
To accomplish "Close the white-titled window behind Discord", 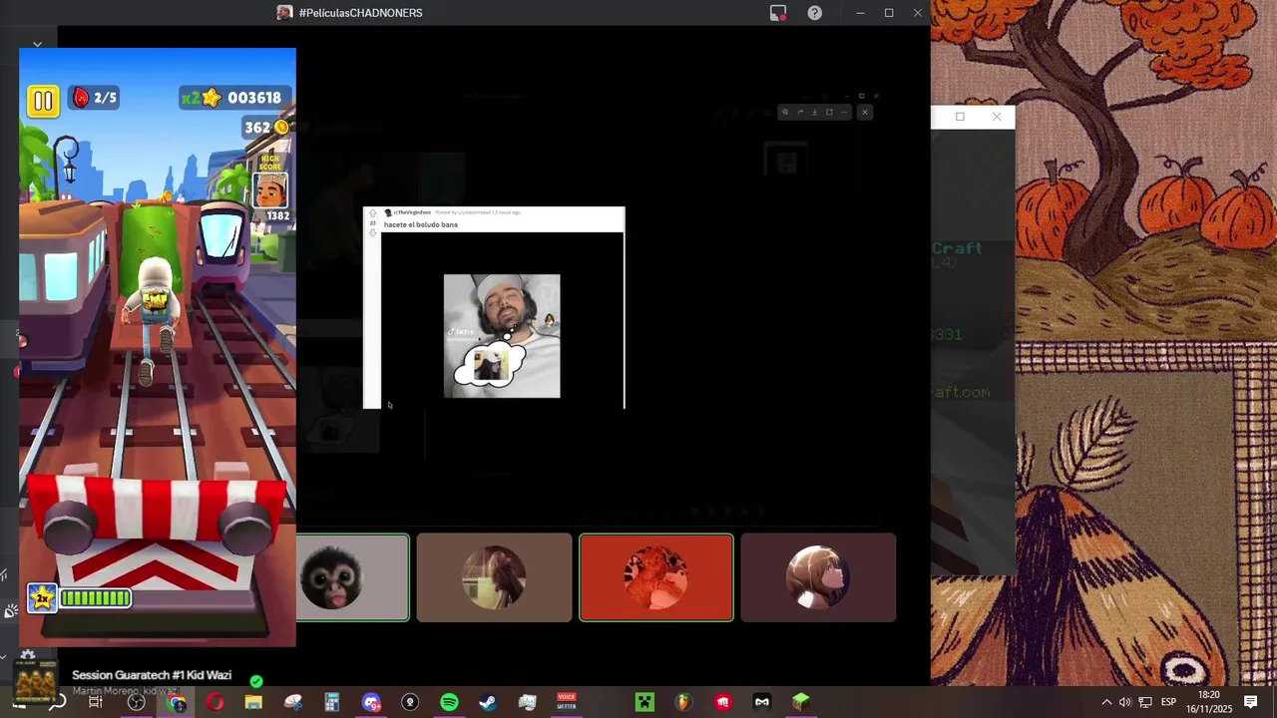I will click(997, 117).
